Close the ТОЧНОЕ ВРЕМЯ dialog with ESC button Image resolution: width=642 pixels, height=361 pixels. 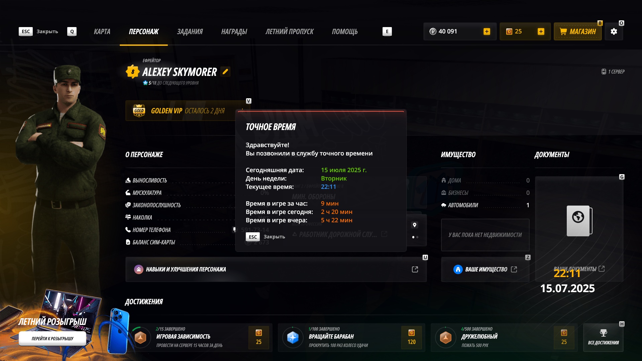pyautogui.click(x=253, y=237)
